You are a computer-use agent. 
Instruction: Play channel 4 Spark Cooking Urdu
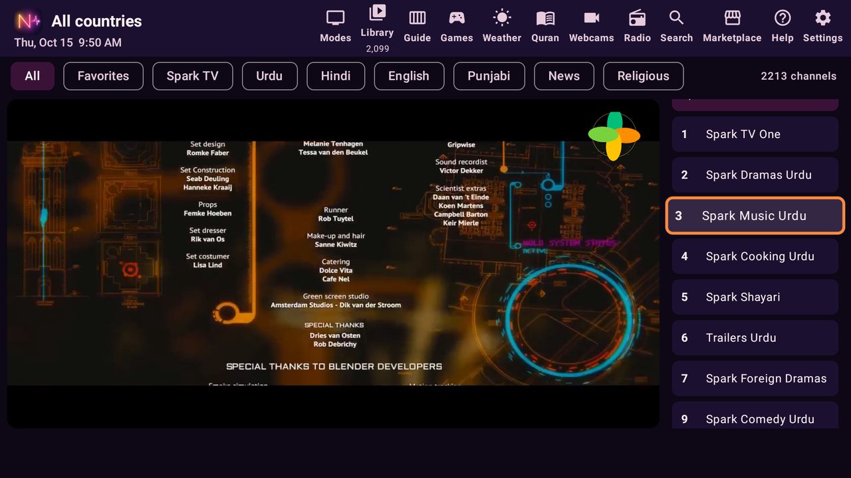[755, 256]
